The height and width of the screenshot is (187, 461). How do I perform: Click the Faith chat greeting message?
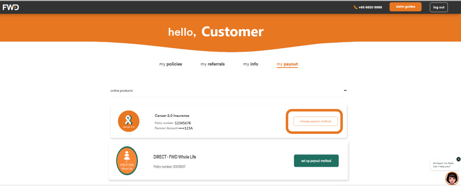[443, 165]
